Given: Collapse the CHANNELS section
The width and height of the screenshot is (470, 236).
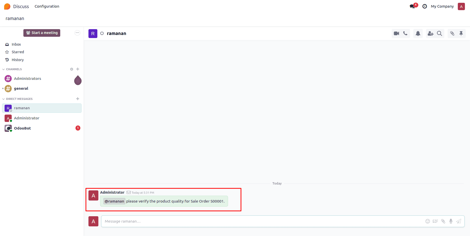Looking at the screenshot, I should pos(3,69).
